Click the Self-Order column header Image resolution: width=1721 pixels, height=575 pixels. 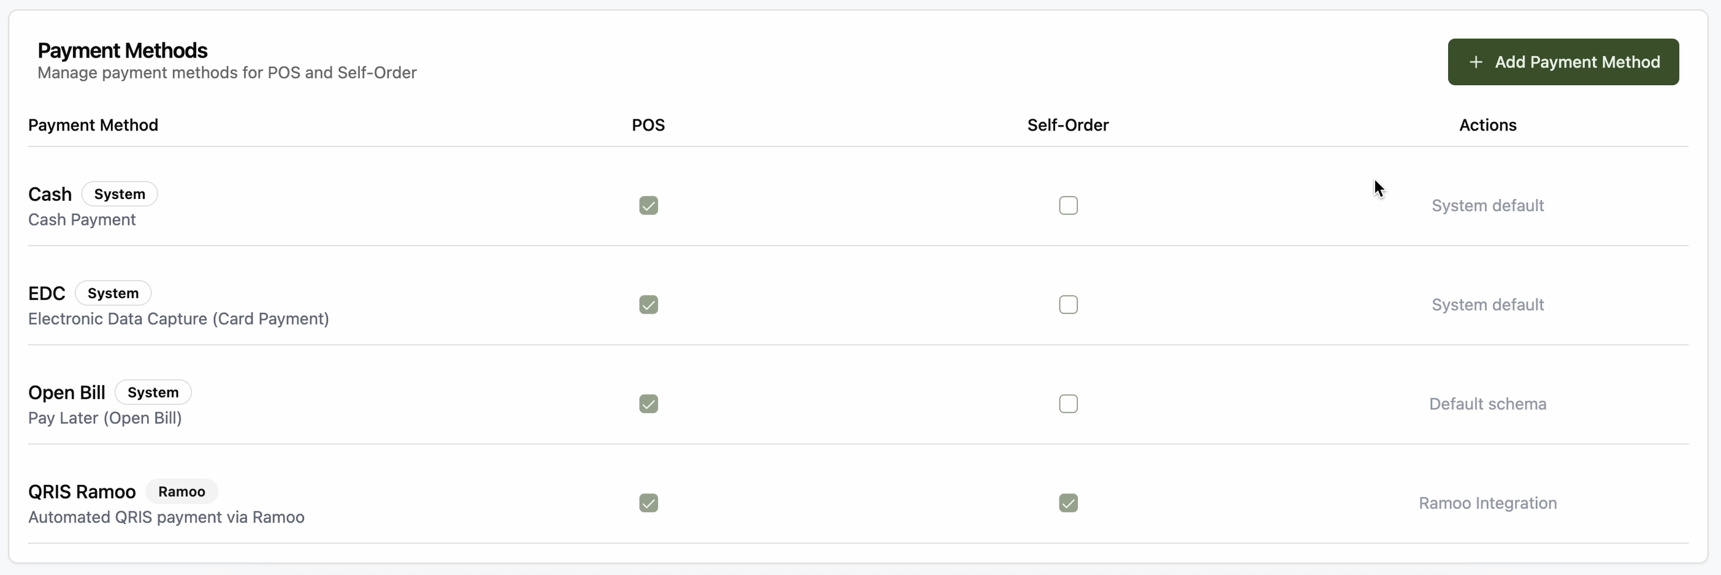1067,125
